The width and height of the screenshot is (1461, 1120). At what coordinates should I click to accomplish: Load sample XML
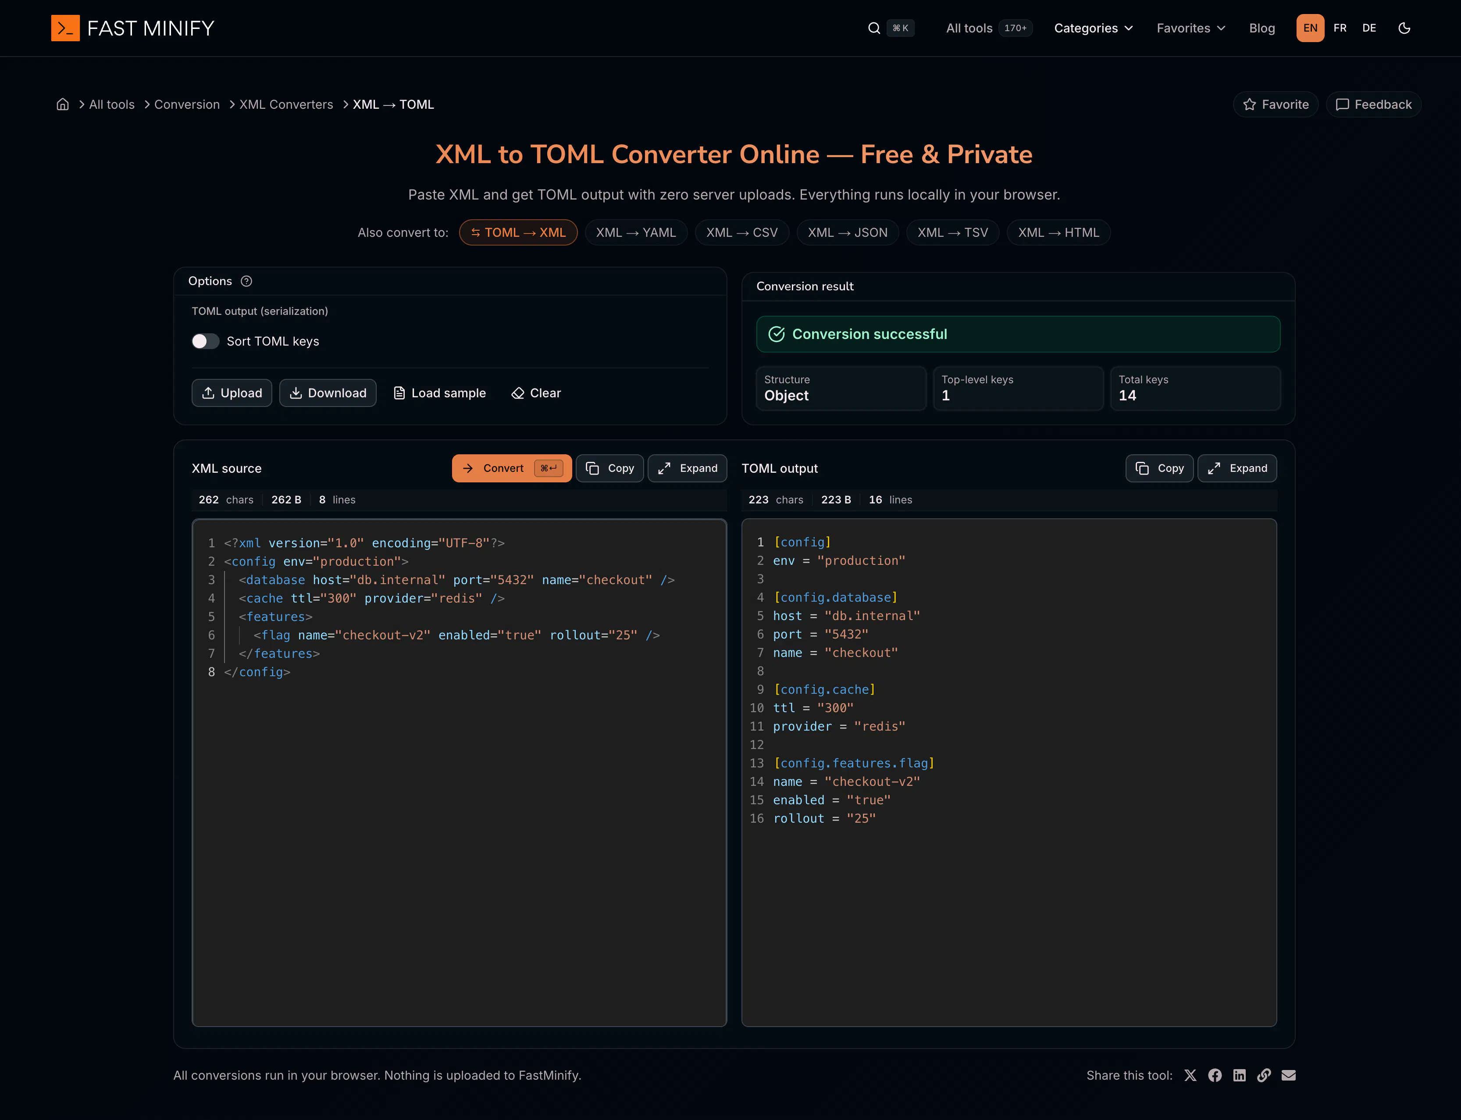click(439, 392)
